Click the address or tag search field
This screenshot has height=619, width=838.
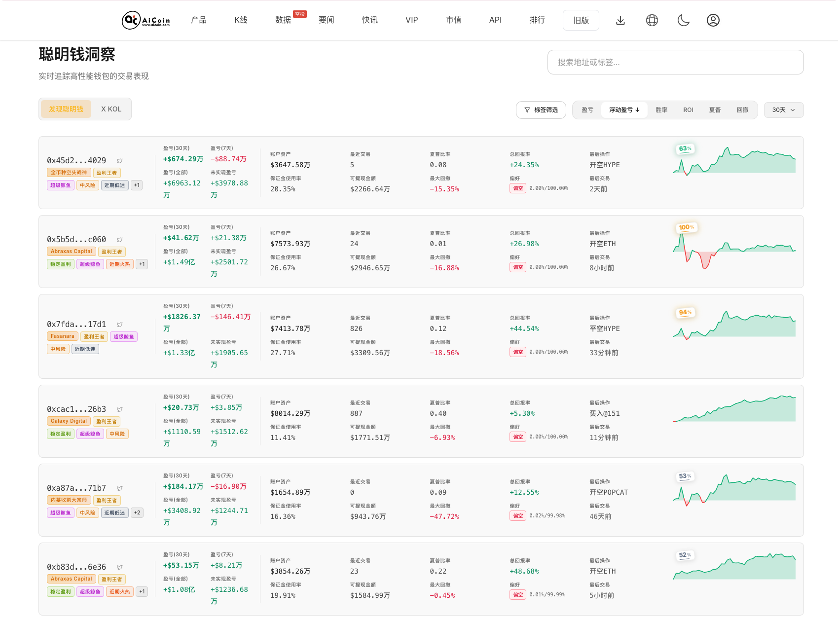[675, 62]
